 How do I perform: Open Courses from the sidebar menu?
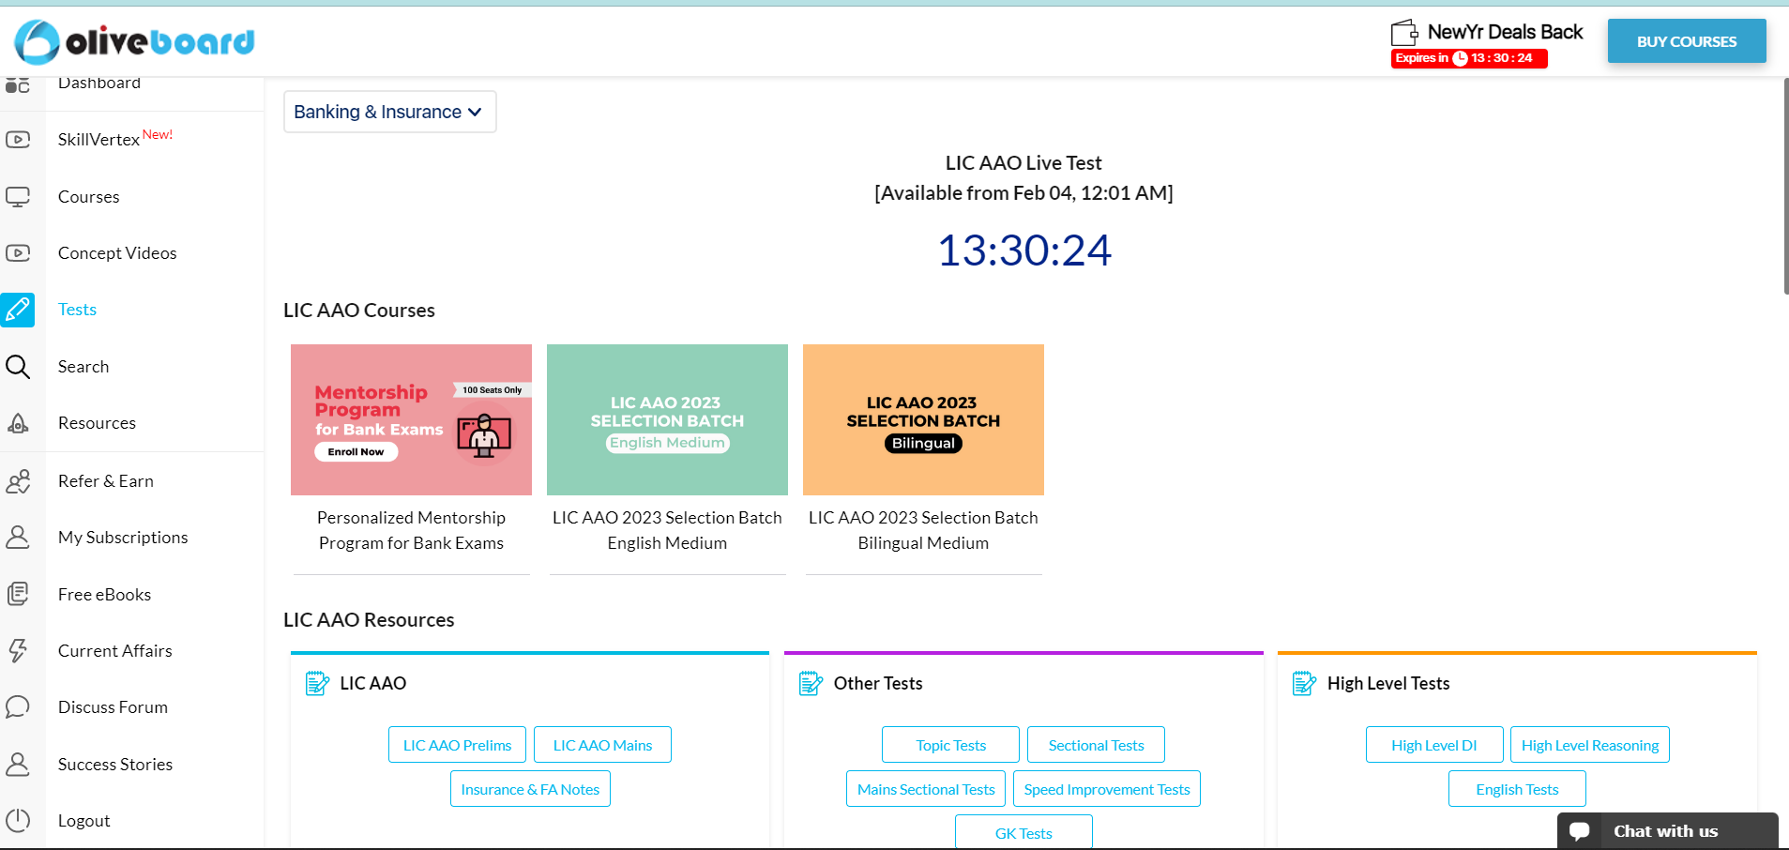point(88,196)
